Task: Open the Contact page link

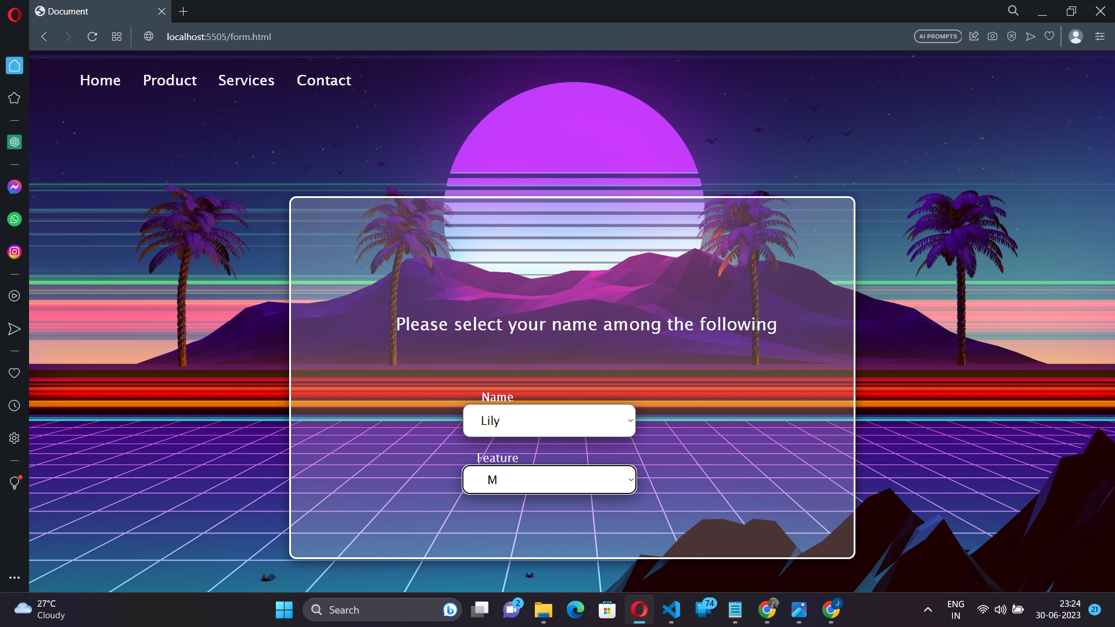Action: click(323, 80)
